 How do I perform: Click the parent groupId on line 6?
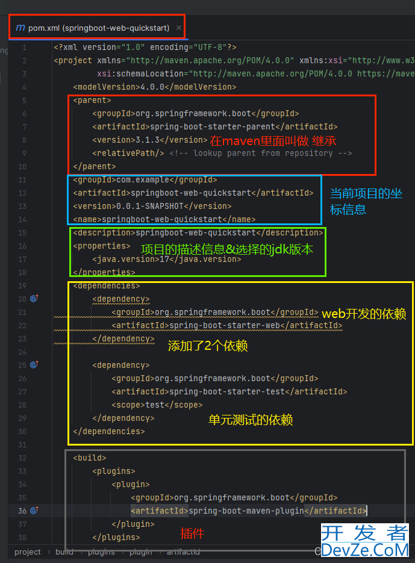[196, 113]
